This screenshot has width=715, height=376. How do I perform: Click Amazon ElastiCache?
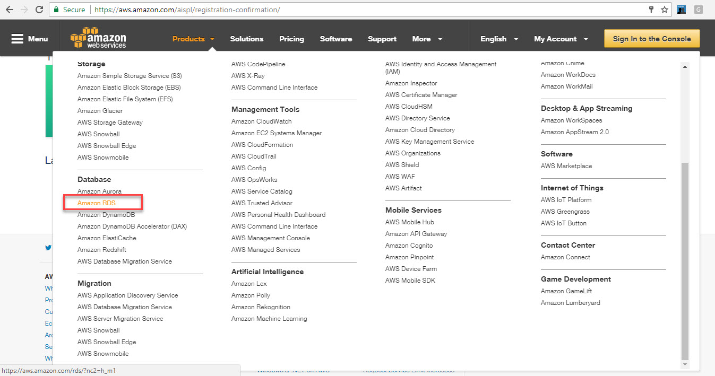(x=107, y=238)
